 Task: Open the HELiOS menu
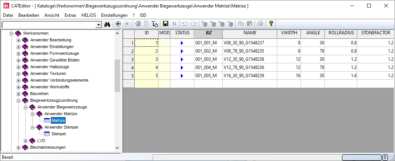(x=88, y=15)
